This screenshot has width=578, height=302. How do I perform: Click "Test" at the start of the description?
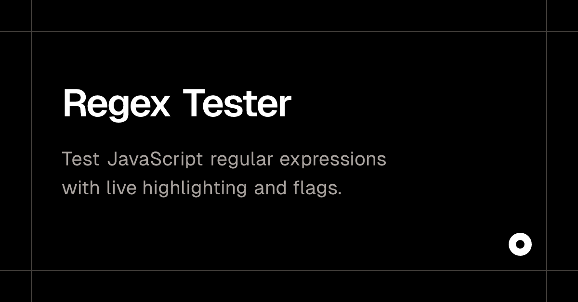[80, 159]
